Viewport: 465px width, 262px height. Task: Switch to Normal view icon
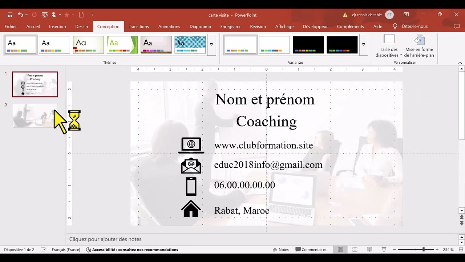(340, 250)
